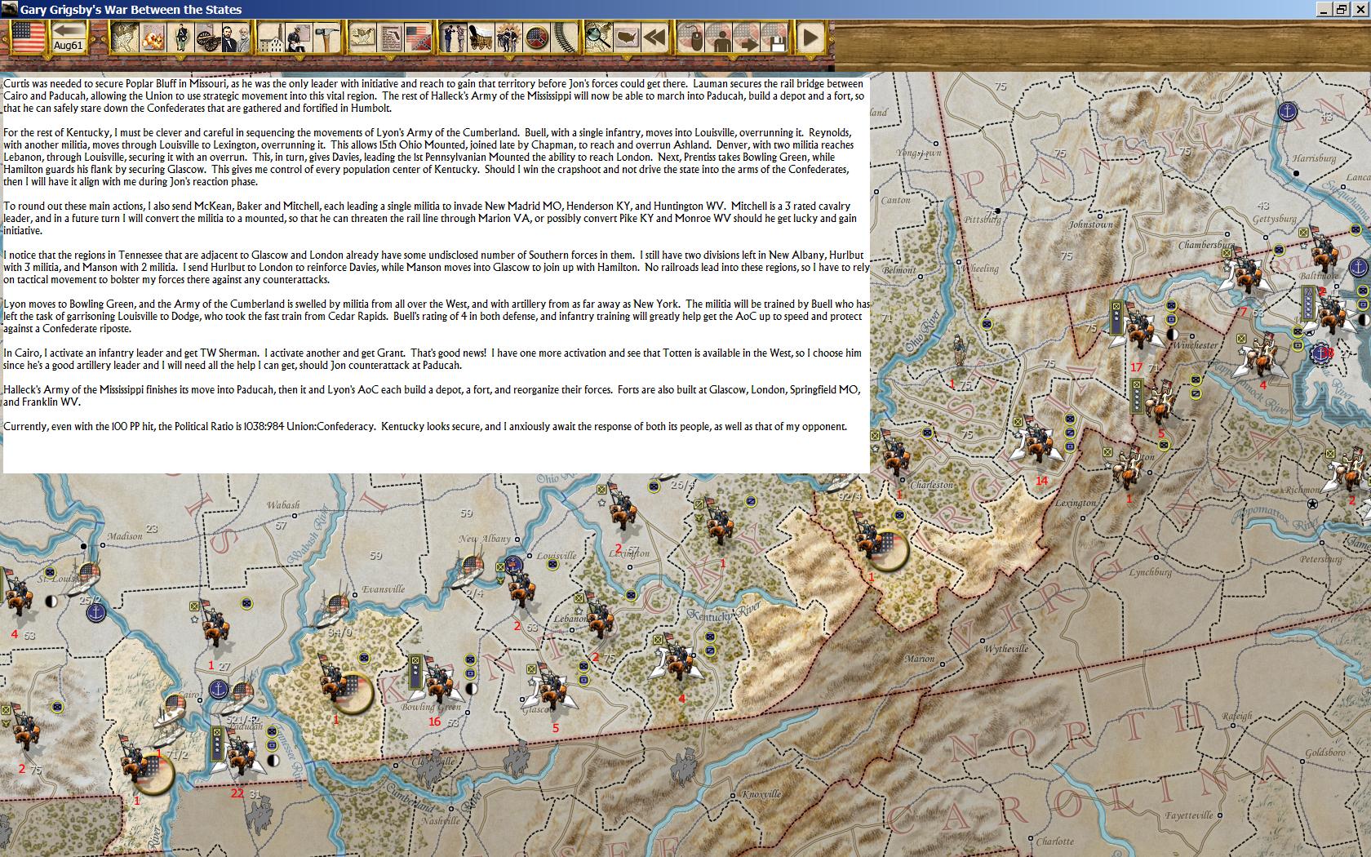
Task: Click the Union and Confederate flags icon
Action: coord(418,37)
